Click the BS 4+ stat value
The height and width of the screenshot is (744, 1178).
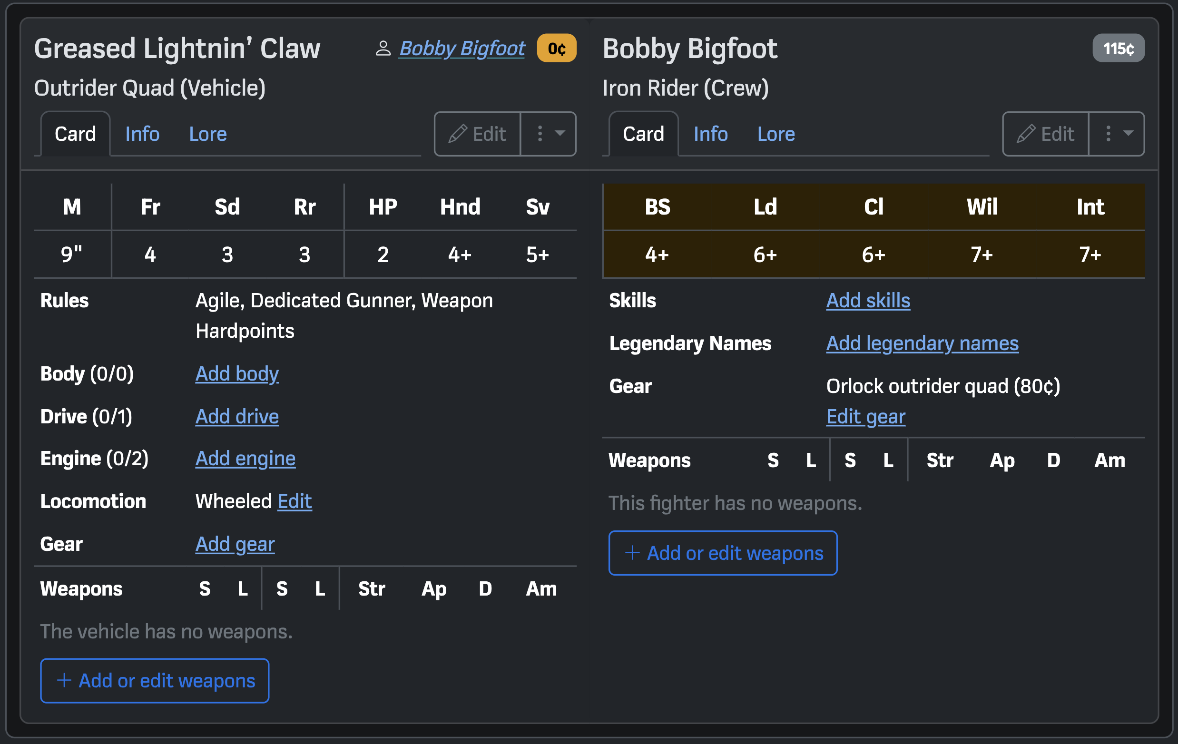[657, 255]
